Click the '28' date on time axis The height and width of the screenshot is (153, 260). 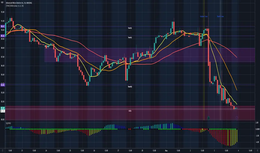point(142,150)
